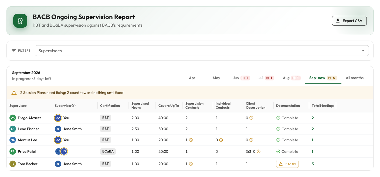
Task: Click Marcus Lee's ML avatar
Action: (x=13, y=140)
